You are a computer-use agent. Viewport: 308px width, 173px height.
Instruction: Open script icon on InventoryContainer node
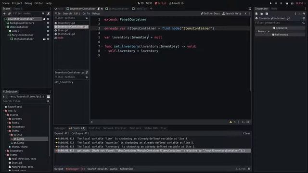(x=44, y=19)
